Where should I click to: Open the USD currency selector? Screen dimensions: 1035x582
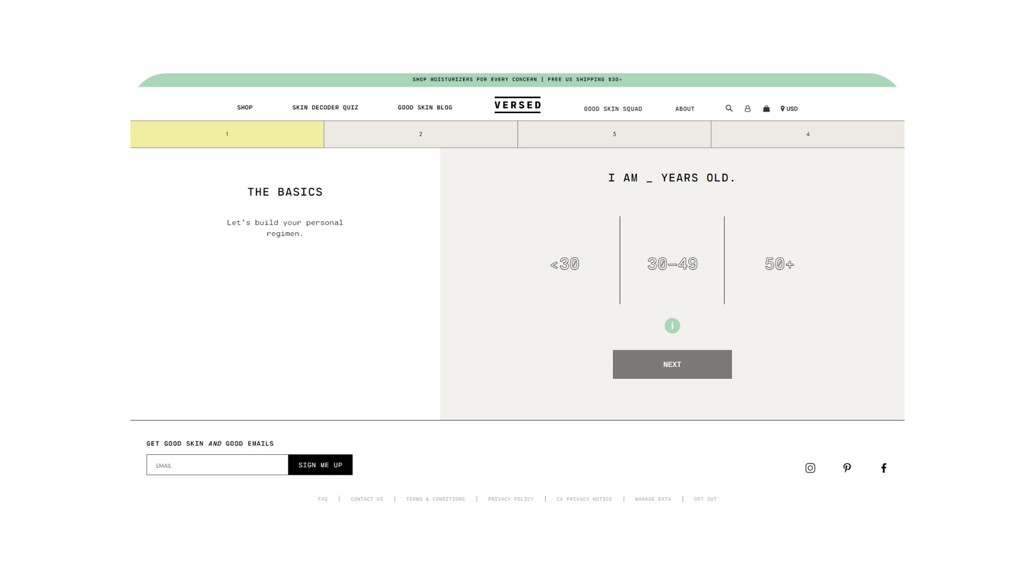[x=789, y=109]
